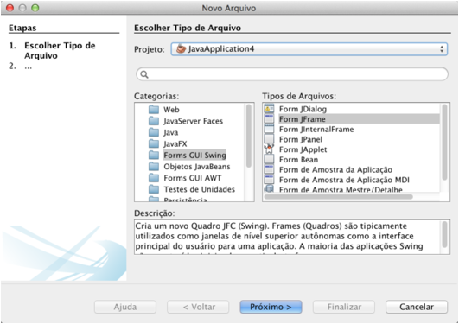Click the Form JApplet icon
Screen dimensions: 459x324
point(269,149)
